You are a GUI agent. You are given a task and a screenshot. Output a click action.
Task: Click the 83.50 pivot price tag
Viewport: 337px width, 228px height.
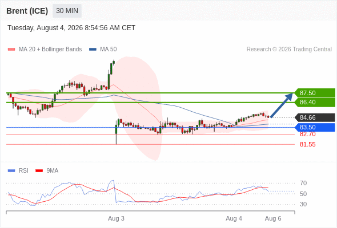tap(315, 128)
